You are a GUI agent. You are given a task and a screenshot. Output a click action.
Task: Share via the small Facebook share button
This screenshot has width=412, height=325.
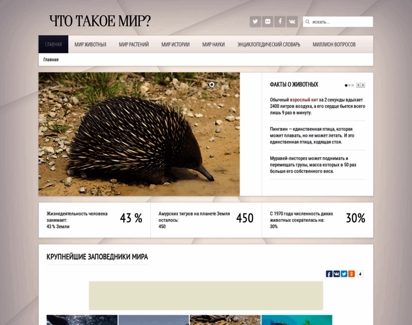[x=329, y=274]
